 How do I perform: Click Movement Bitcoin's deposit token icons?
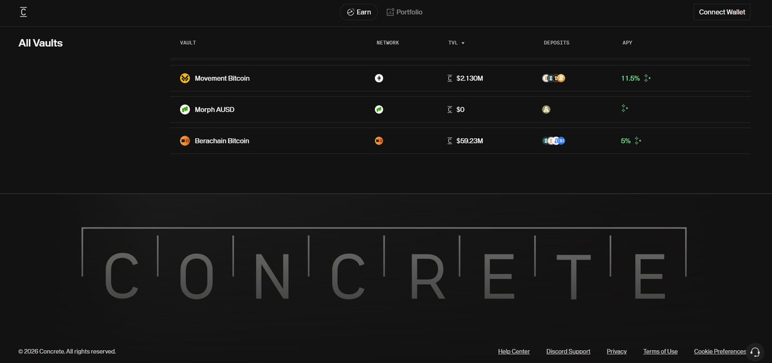554,78
